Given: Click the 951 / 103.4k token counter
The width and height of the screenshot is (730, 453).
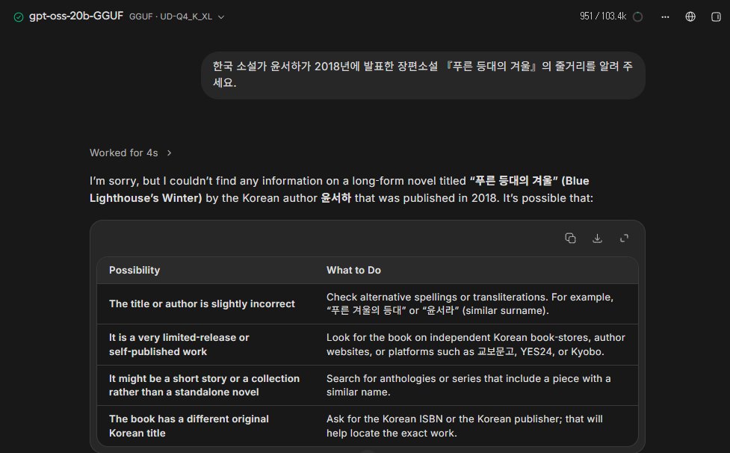Looking at the screenshot, I should 603,16.
